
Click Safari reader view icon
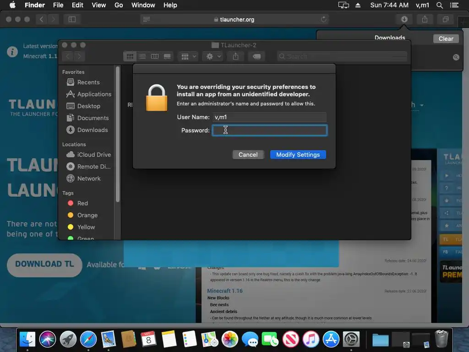click(x=147, y=19)
